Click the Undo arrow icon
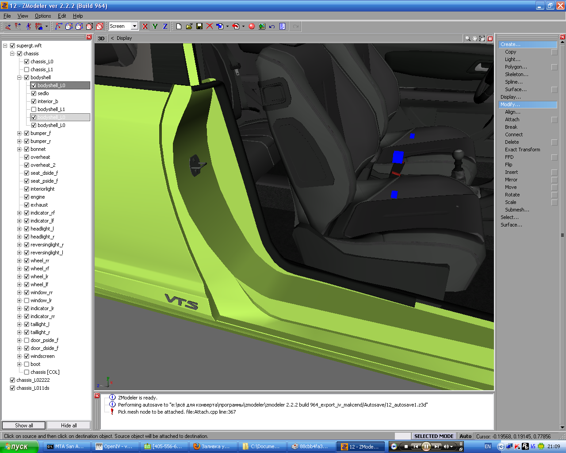Image resolution: width=566 pixels, height=453 pixels. (x=272, y=27)
